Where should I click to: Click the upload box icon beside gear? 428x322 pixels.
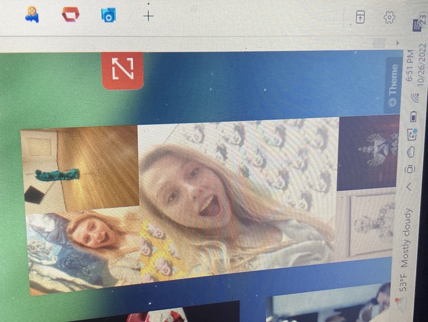click(360, 17)
